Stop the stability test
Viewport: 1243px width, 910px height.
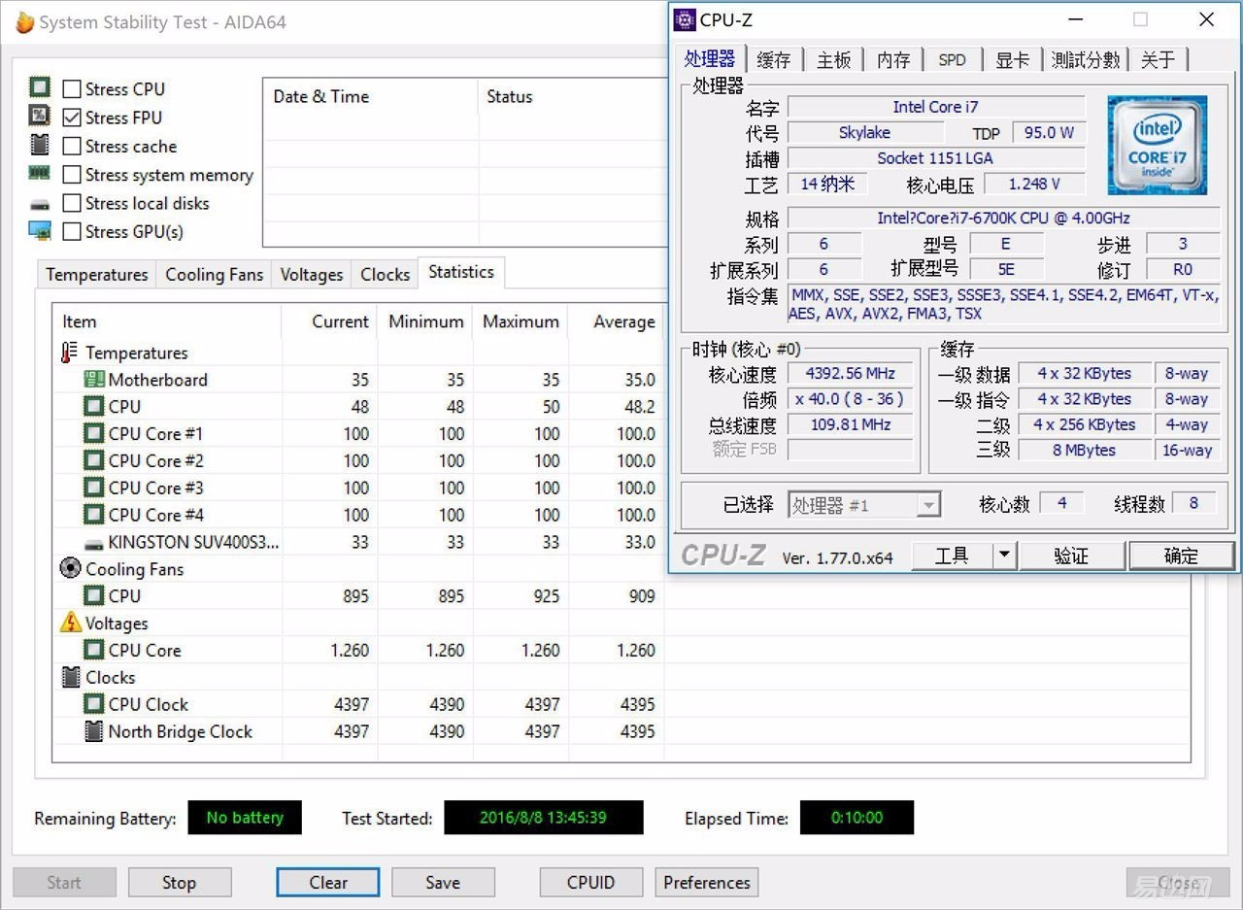click(x=179, y=882)
